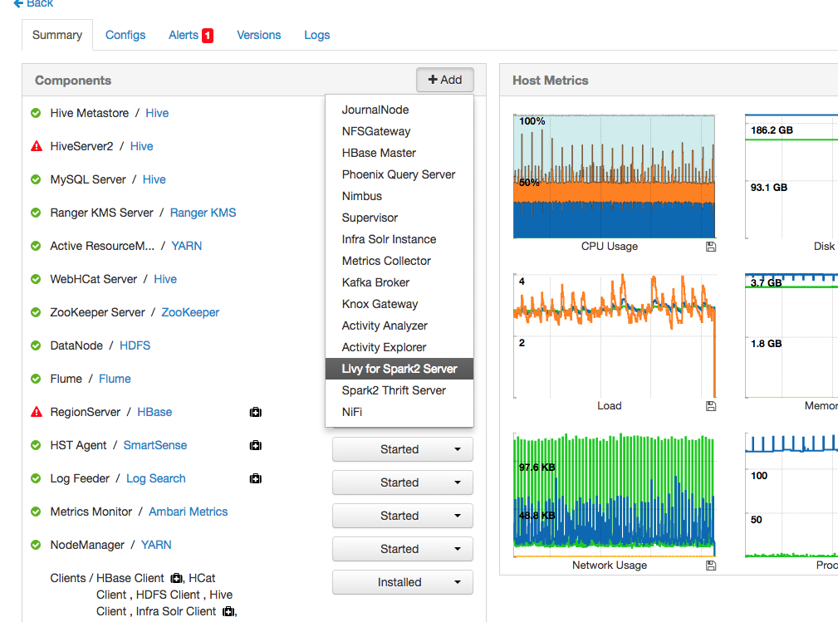Click the export icon on Network Usage chart
Screen dimensions: 838x622
(x=710, y=565)
